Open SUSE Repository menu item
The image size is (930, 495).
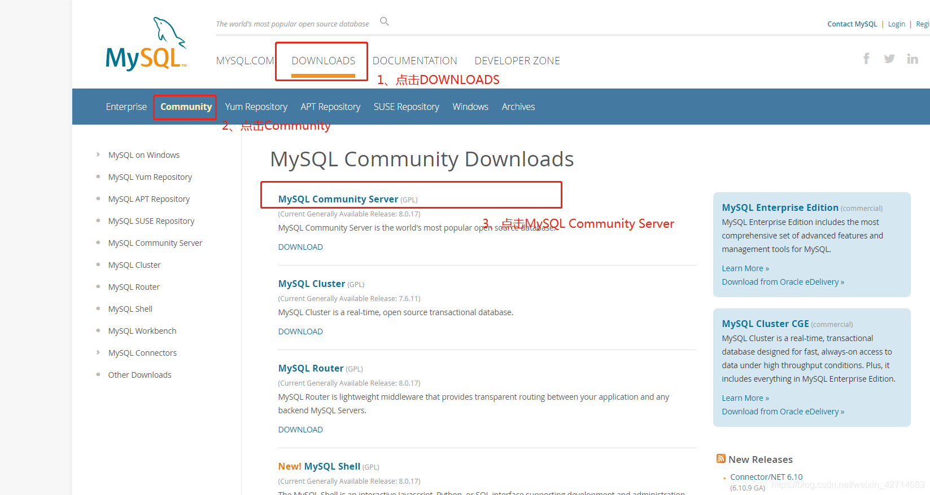click(x=407, y=107)
